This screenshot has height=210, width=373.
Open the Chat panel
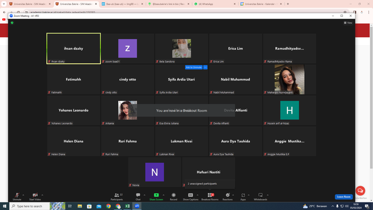tap(138, 197)
